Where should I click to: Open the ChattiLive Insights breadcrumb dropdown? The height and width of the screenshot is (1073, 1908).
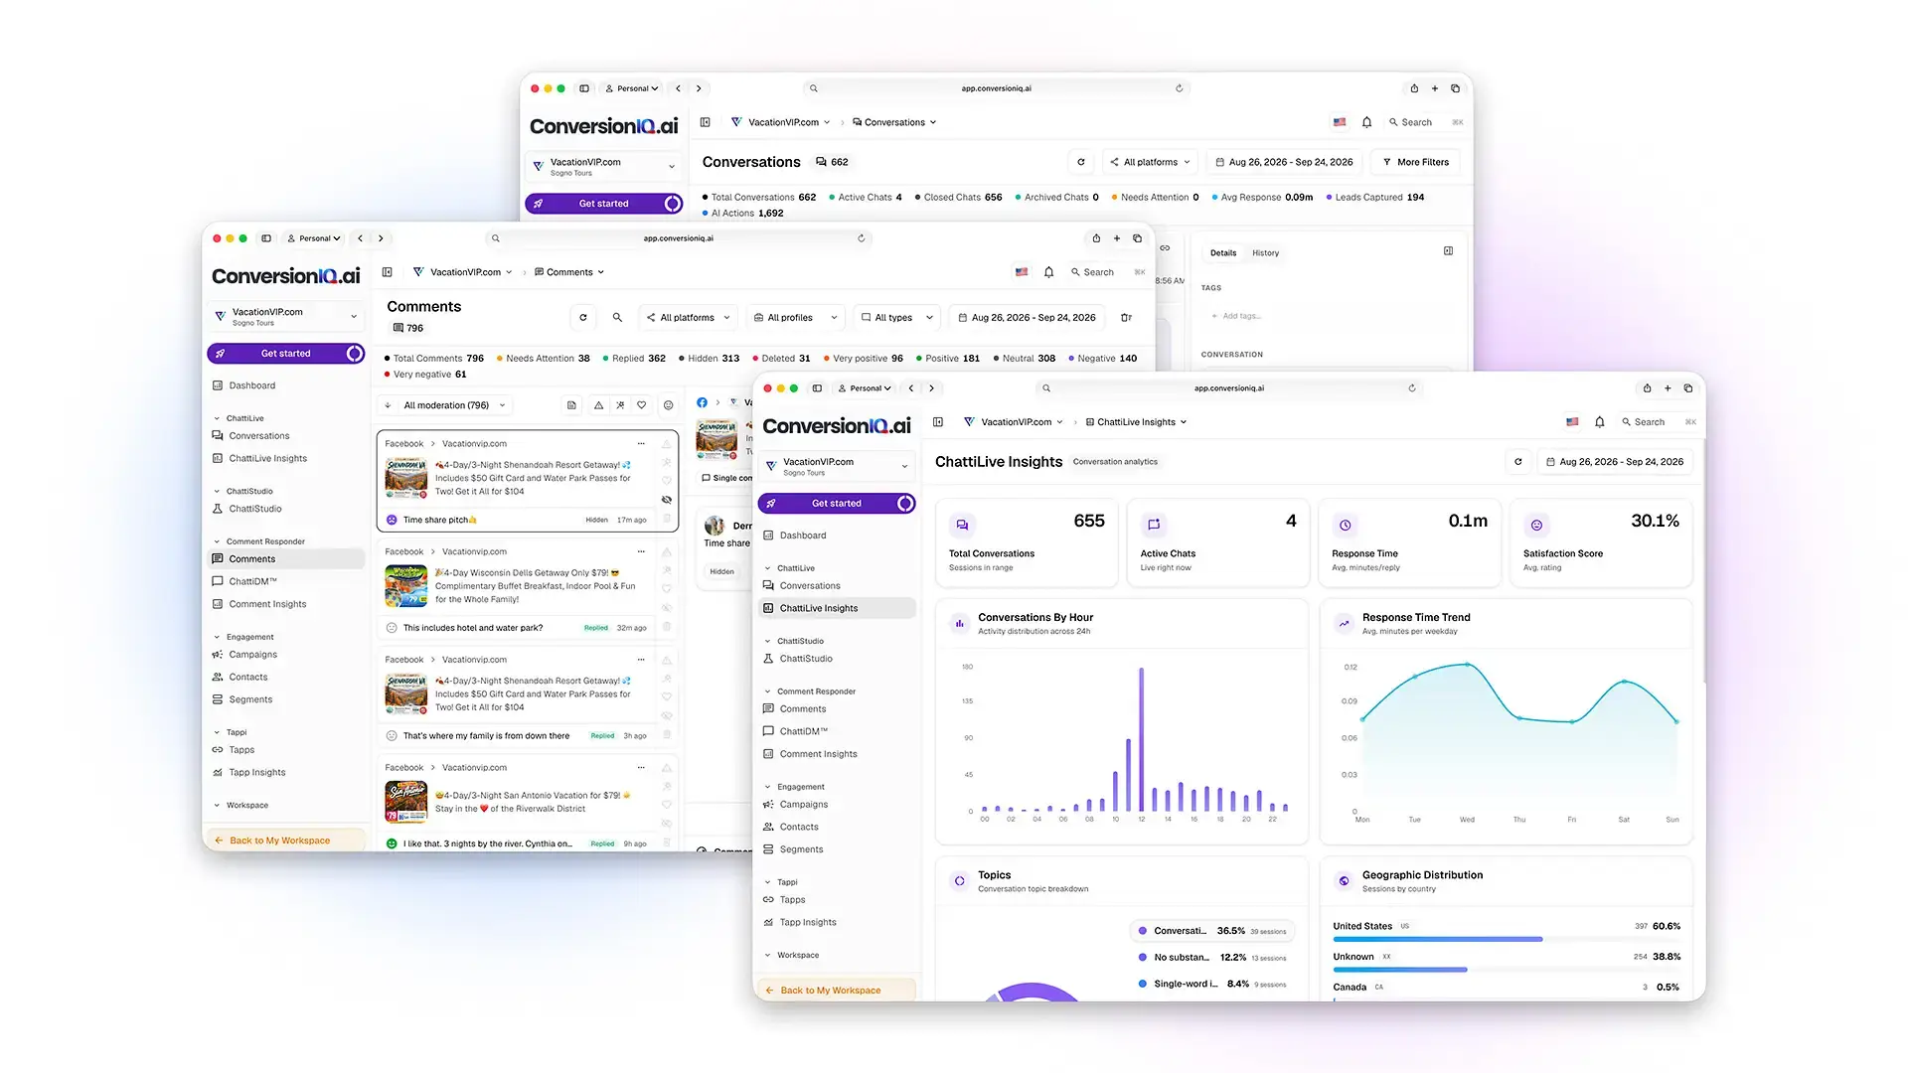click(x=1136, y=422)
